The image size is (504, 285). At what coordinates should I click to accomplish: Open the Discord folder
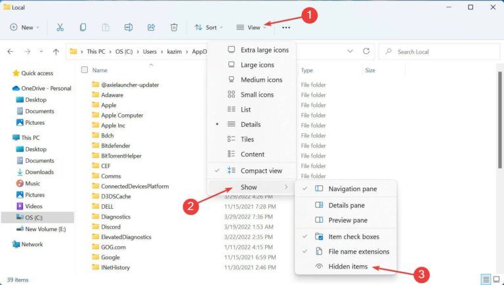[x=106, y=227]
